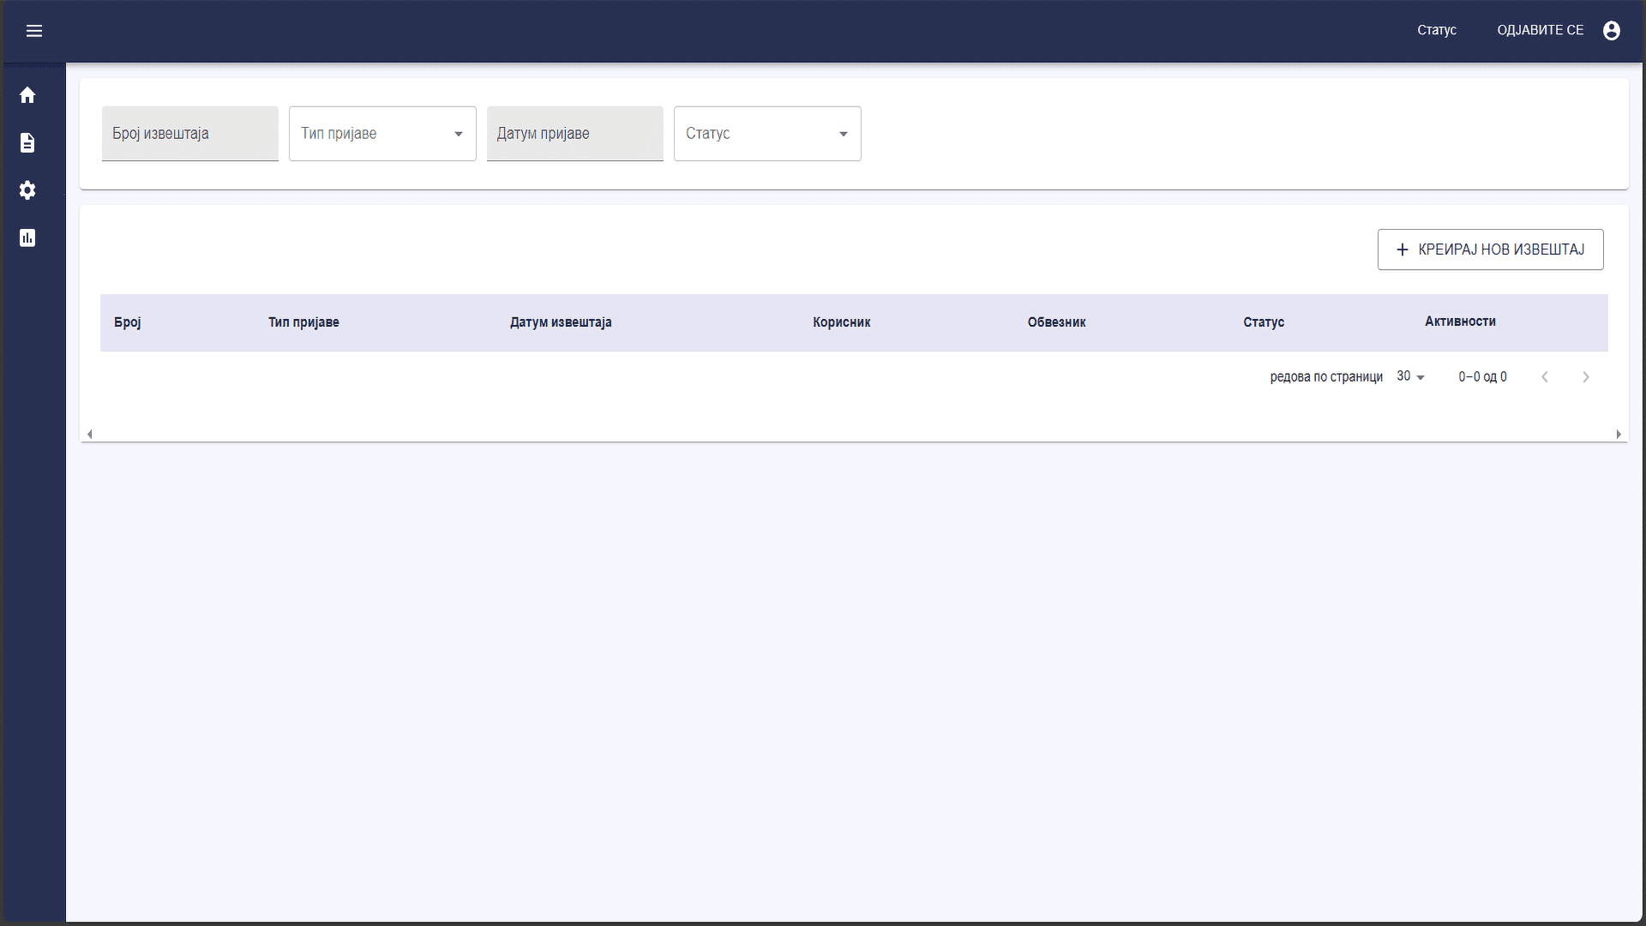Focus the Број извештаја input field
1646x926 pixels.
pos(189,134)
